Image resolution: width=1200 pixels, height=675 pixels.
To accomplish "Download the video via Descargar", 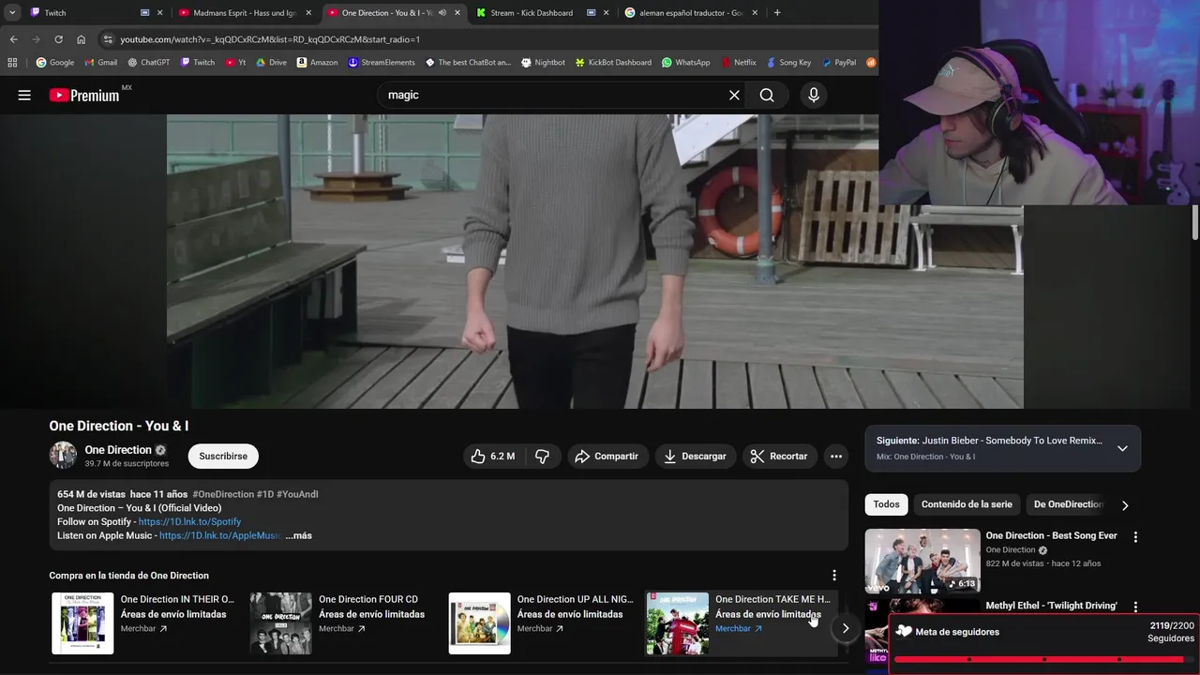I will (x=696, y=456).
